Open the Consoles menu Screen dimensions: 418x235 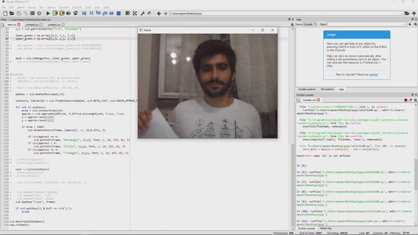[x=64, y=7]
